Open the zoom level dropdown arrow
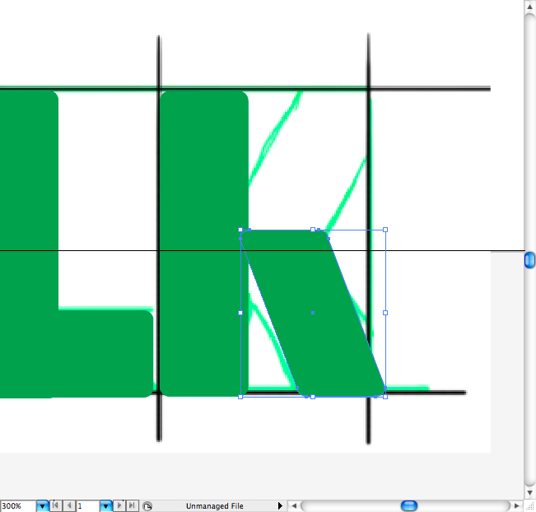Viewport: 536px width, 512px height. [42, 505]
